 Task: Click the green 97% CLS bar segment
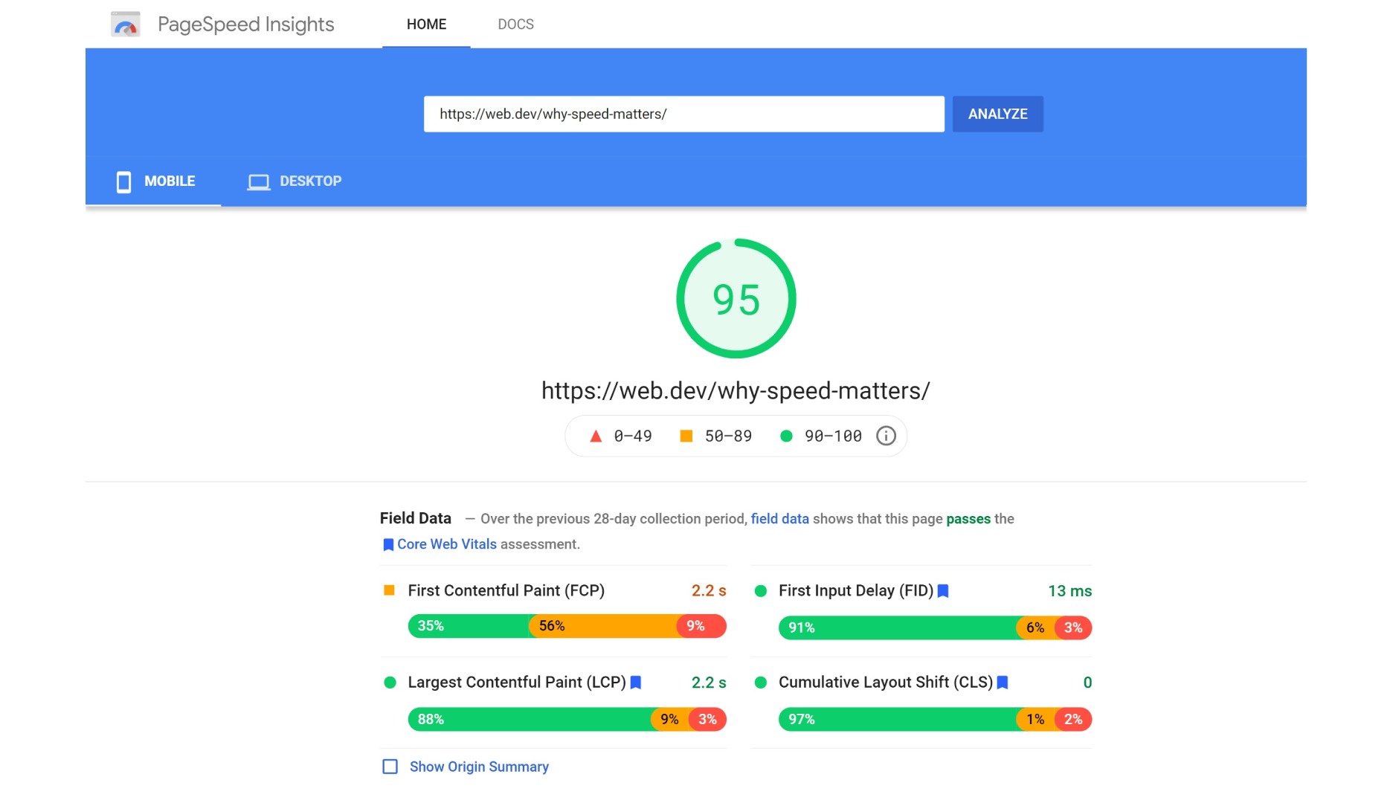pyautogui.click(x=898, y=719)
